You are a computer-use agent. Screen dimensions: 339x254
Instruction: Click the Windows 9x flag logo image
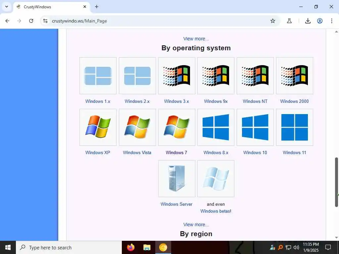(x=216, y=76)
